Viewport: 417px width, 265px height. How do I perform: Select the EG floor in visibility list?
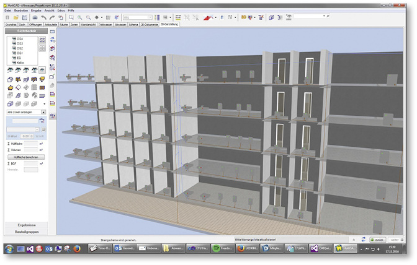(x=19, y=58)
